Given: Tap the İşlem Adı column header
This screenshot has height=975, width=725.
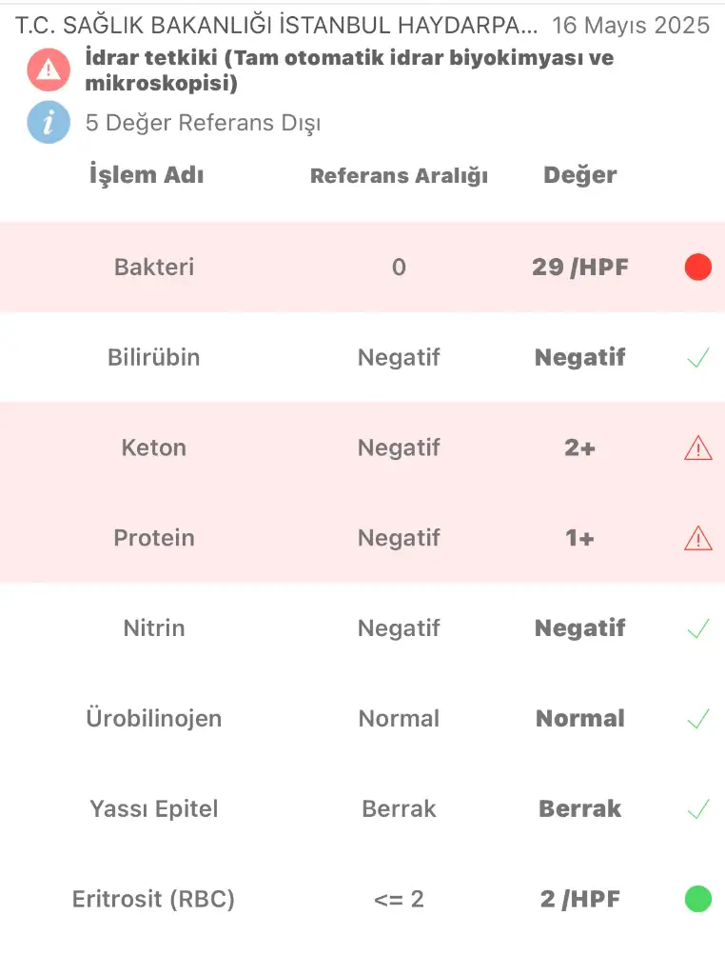Looking at the screenshot, I should click(x=147, y=175).
